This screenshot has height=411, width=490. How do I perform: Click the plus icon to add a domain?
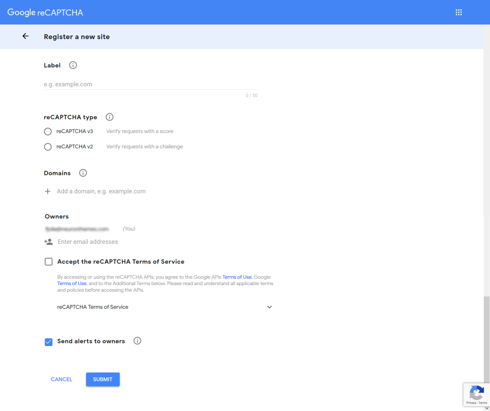click(48, 191)
